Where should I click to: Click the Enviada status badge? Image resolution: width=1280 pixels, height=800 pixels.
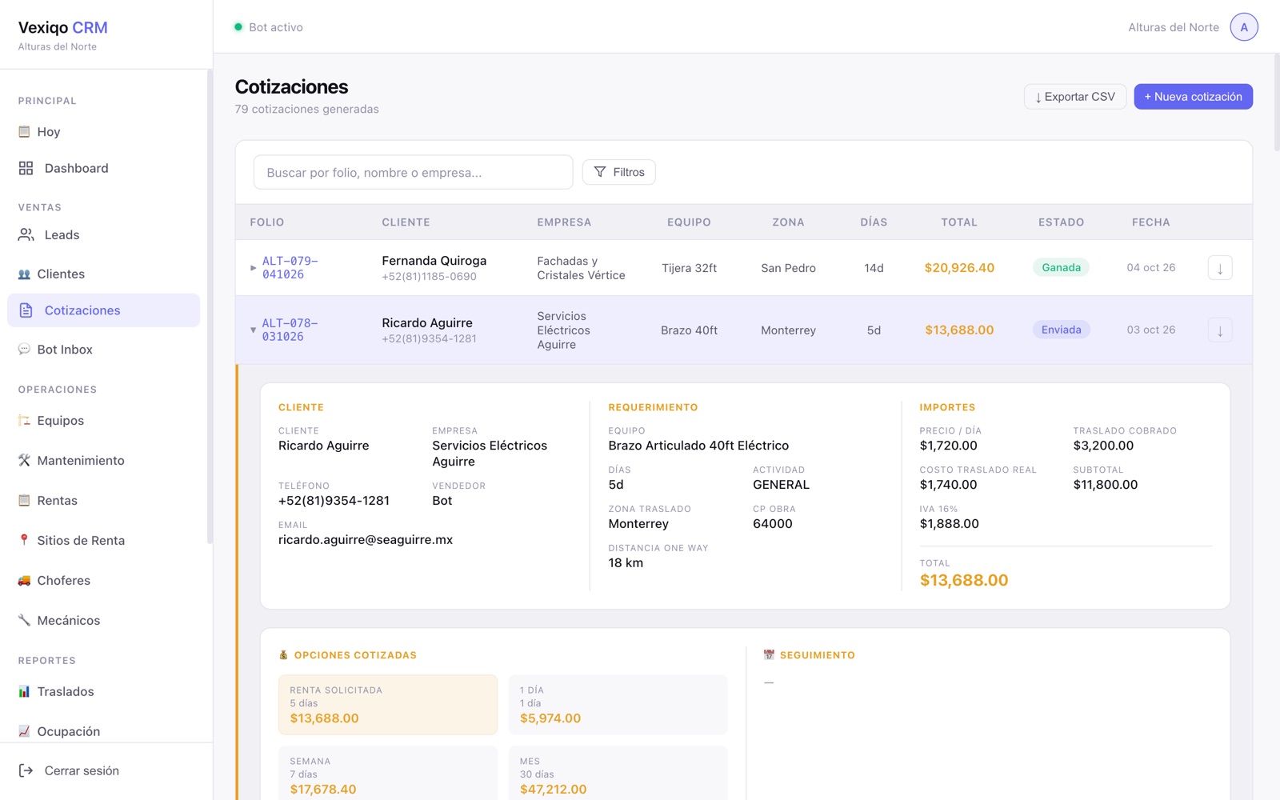click(x=1061, y=330)
